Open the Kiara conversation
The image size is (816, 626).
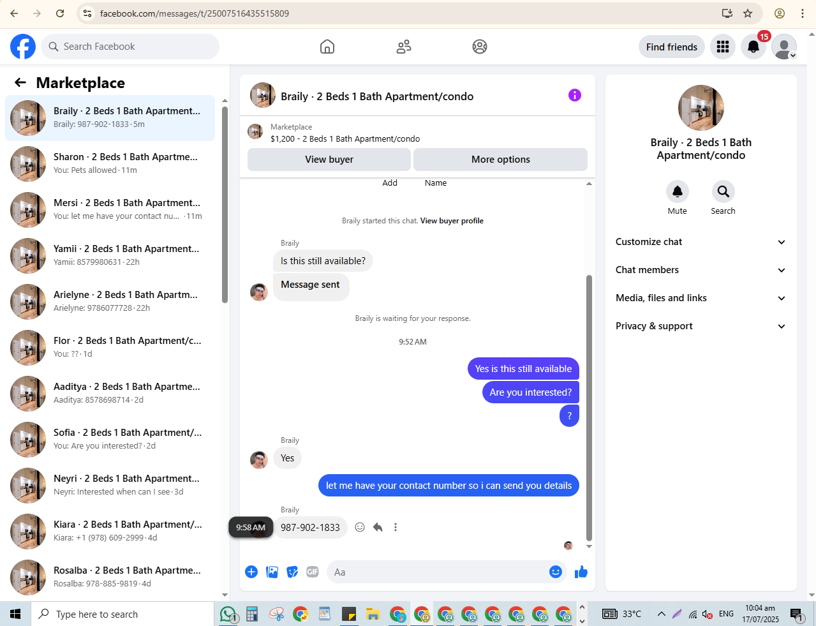click(110, 531)
